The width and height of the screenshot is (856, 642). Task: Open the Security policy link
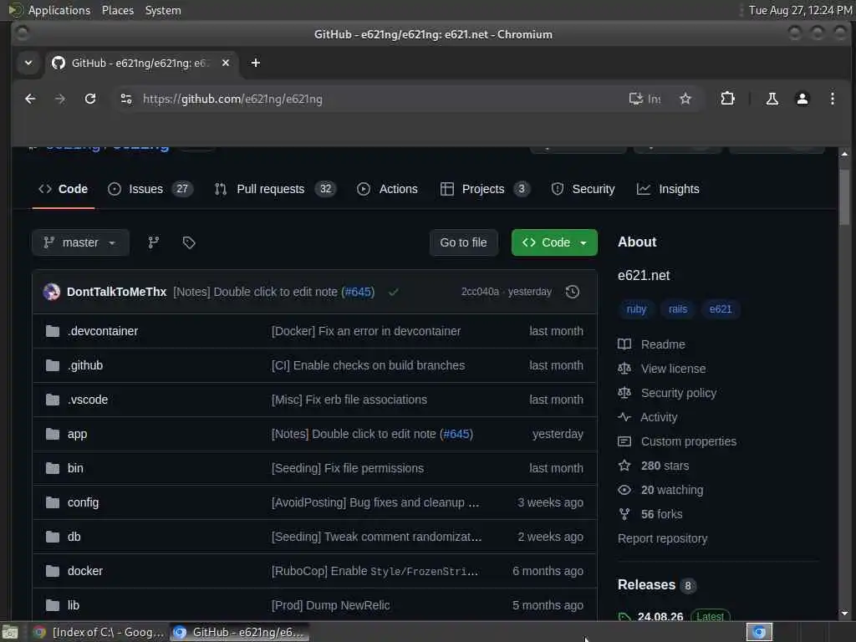[667, 393]
